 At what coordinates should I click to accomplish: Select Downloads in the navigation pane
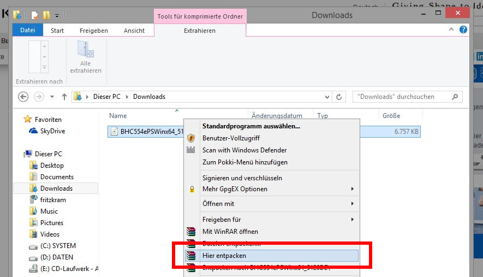pos(56,188)
